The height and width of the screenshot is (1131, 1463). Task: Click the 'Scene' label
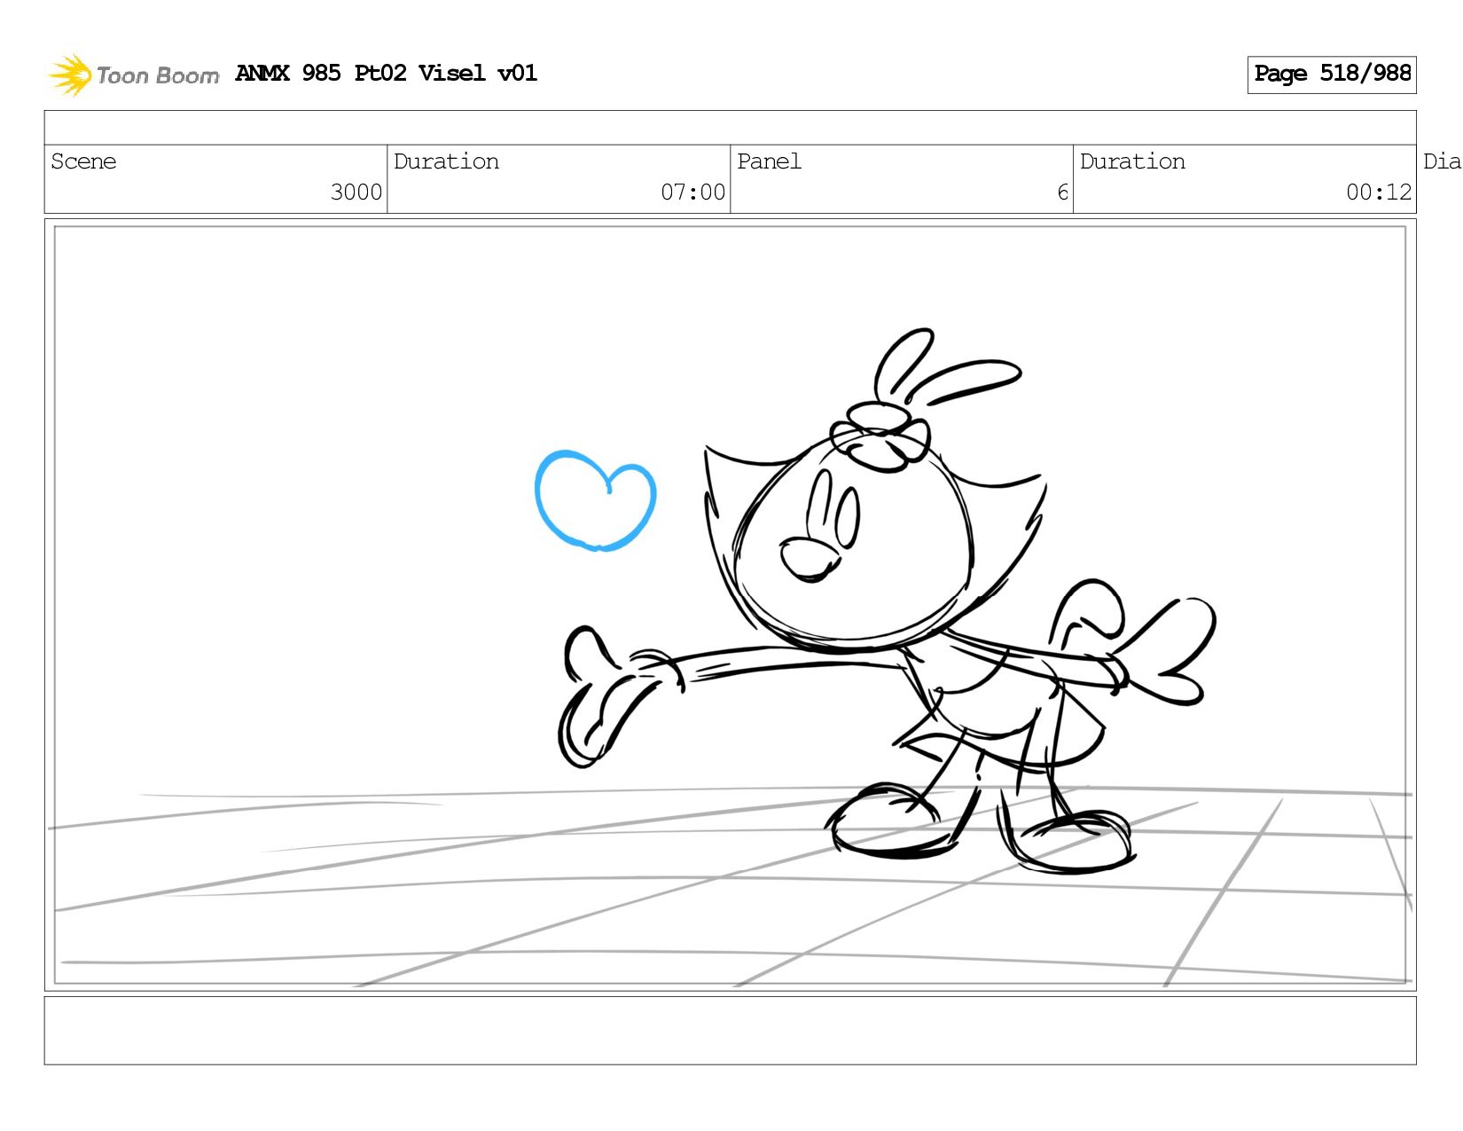point(83,161)
